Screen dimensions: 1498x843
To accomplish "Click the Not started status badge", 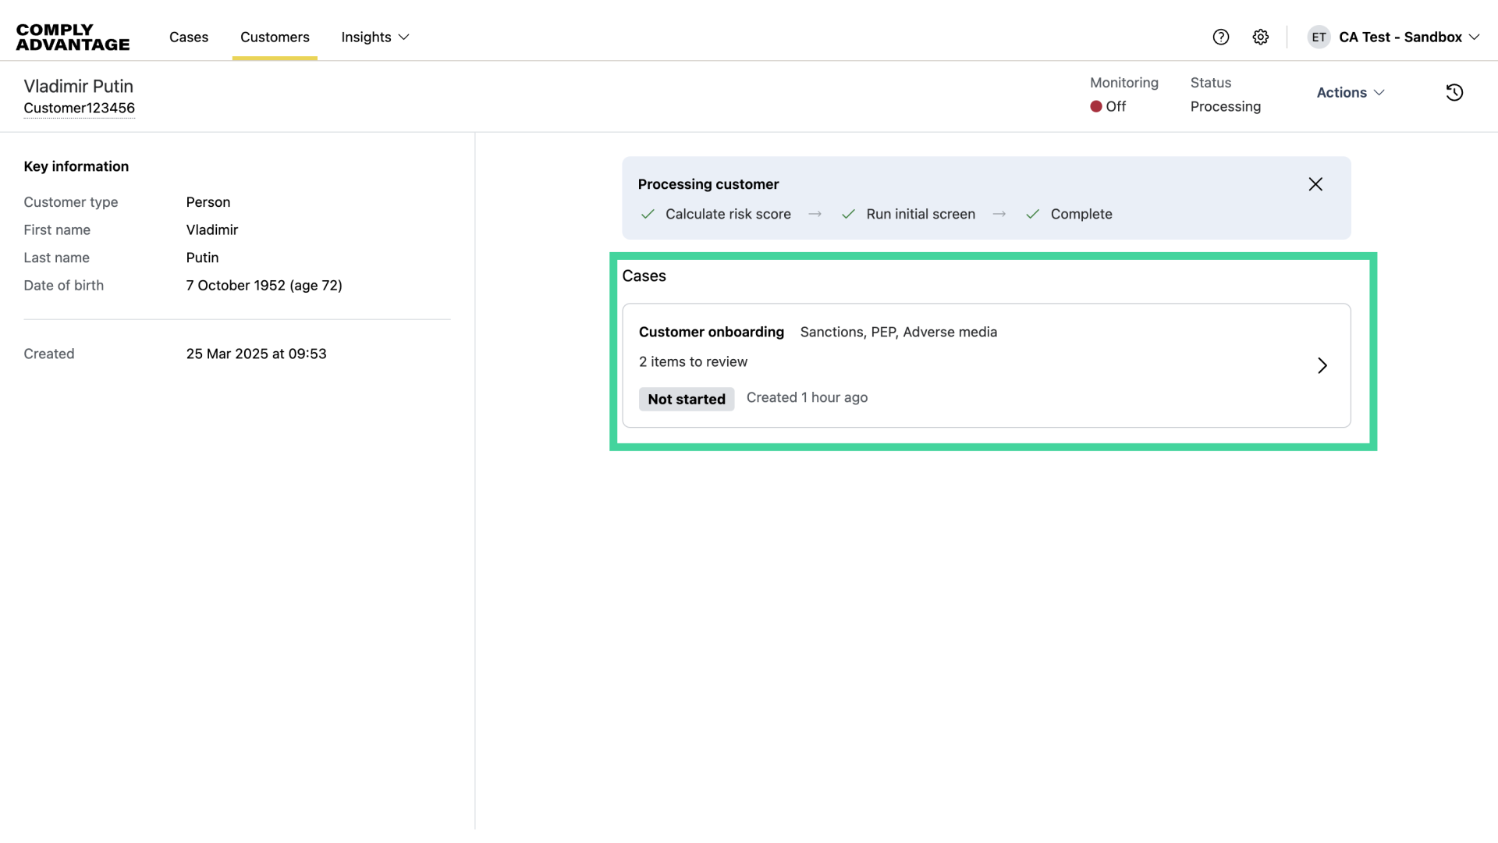I will pyautogui.click(x=686, y=399).
